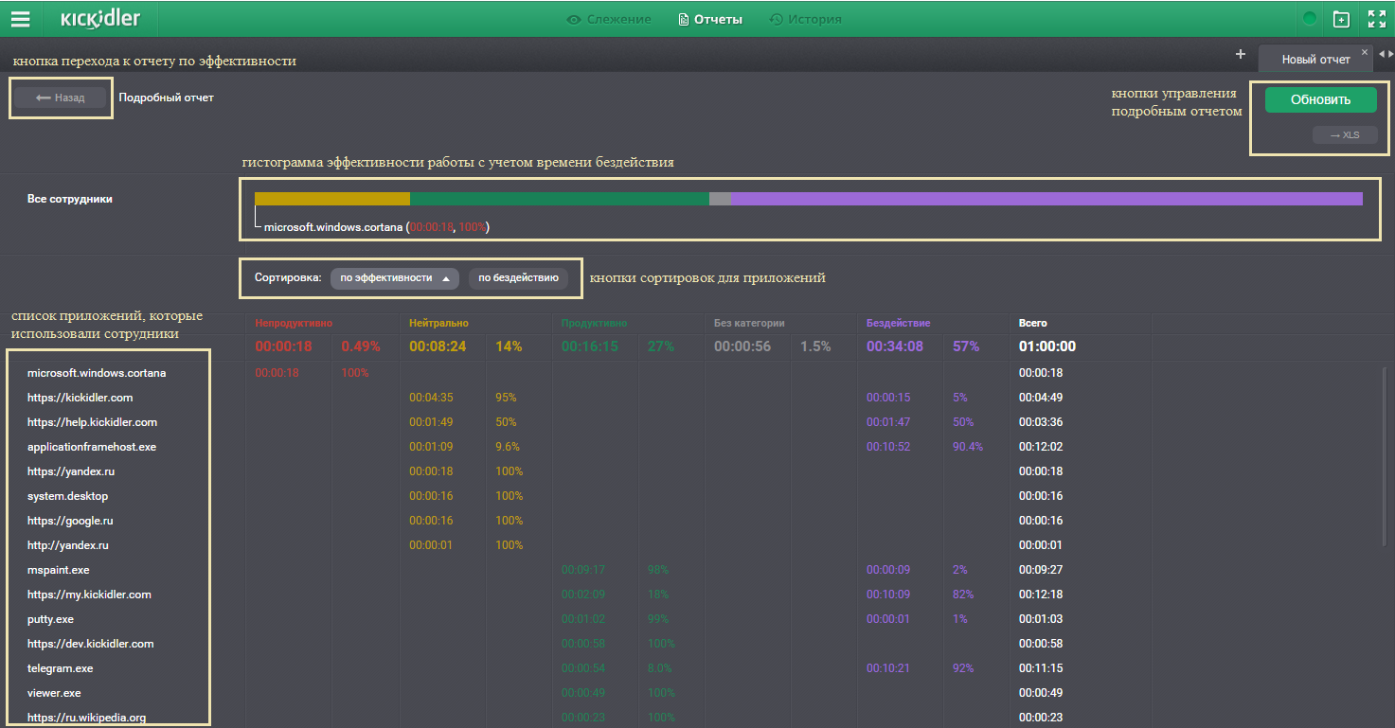1395x728 pixels.
Task: Select mspaint.exe row
Action: point(59,570)
